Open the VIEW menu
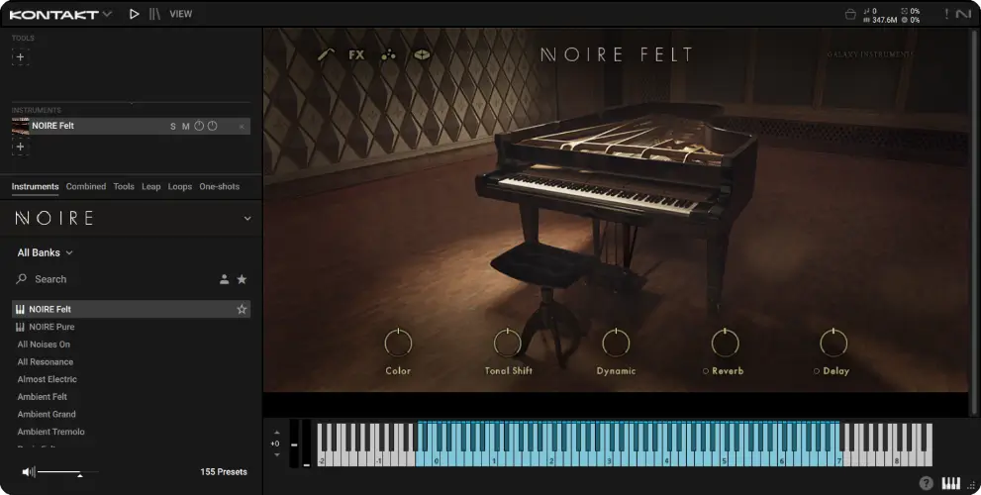The image size is (981, 495). click(x=181, y=15)
